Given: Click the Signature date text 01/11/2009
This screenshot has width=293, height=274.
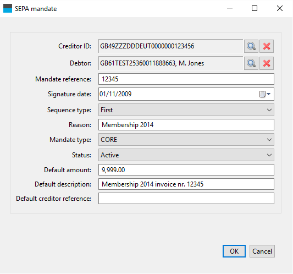Looking at the screenshot, I should [x=115, y=94].
